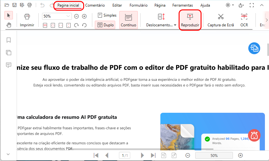Open the comments side panel

click(8, 65)
